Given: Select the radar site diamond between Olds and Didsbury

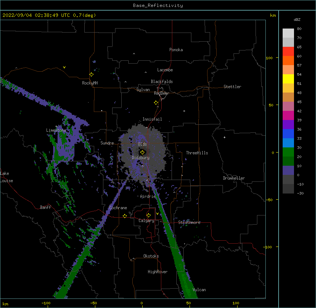Looking at the screenshot, I should pyautogui.click(x=142, y=153).
